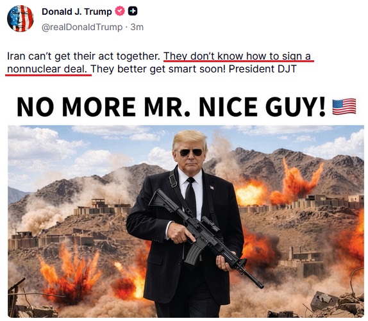
Task: Click the "NO MORE MR. NICE GUY!" headline
Action: point(171,107)
